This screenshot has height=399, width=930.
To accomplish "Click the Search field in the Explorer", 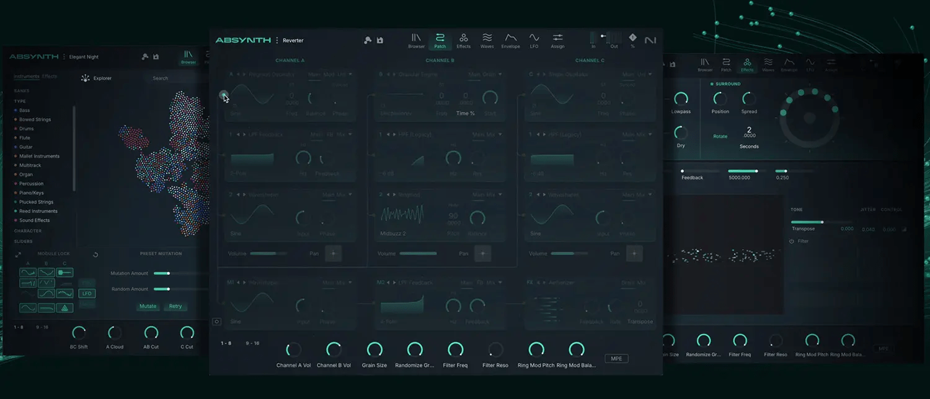I will pos(160,78).
